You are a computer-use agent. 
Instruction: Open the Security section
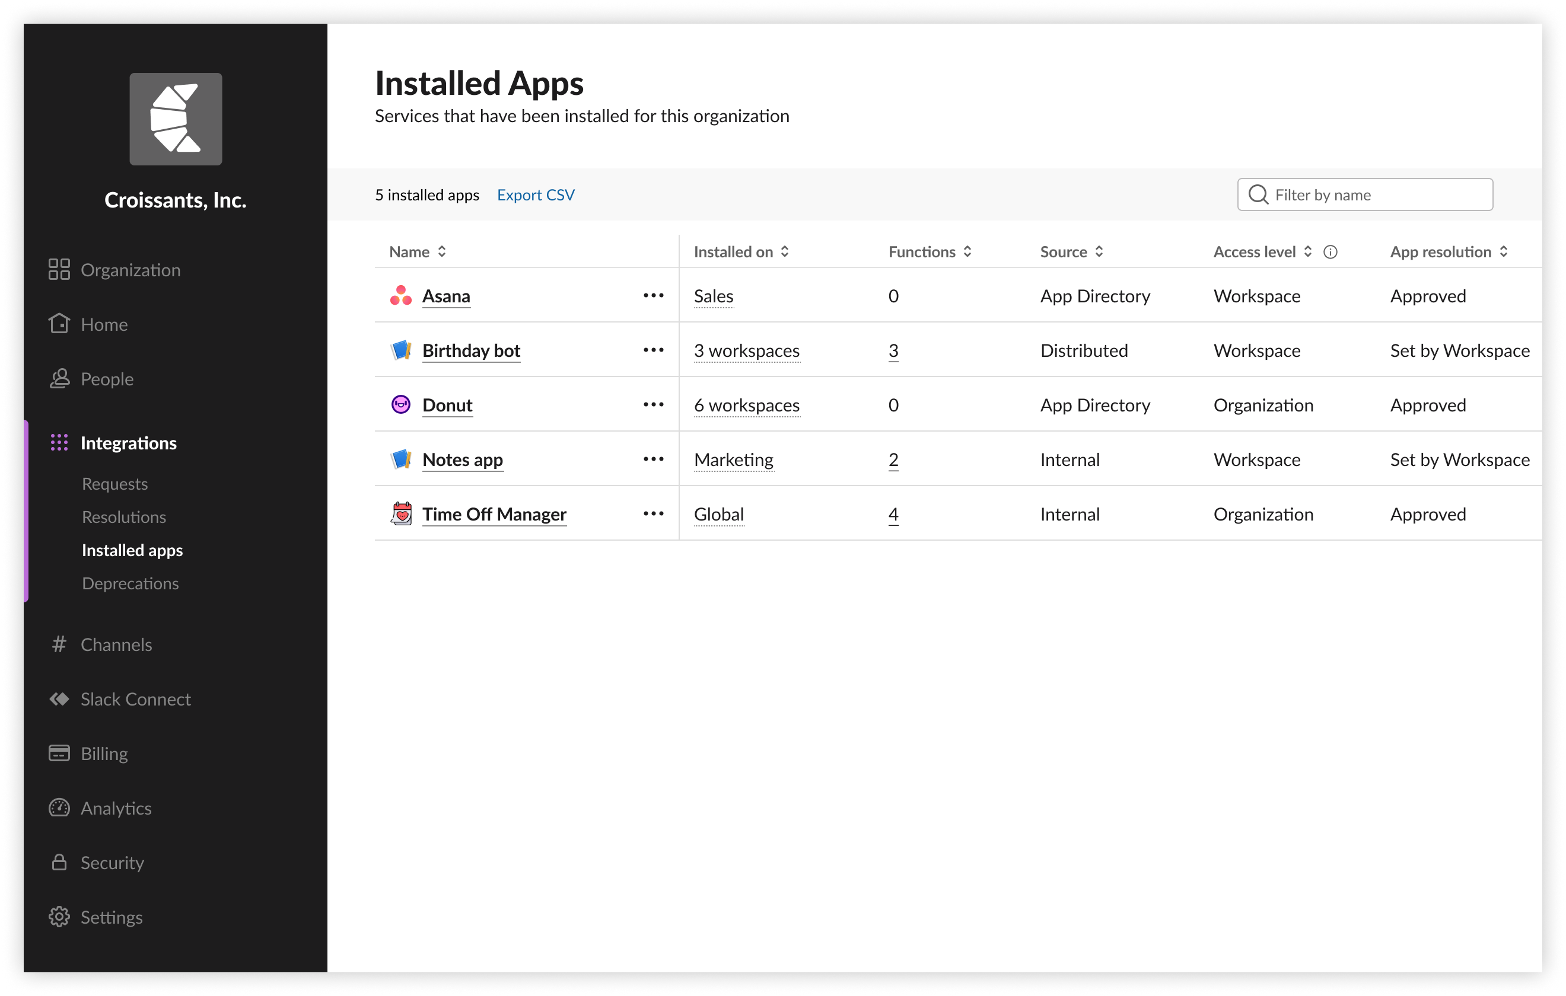(112, 863)
